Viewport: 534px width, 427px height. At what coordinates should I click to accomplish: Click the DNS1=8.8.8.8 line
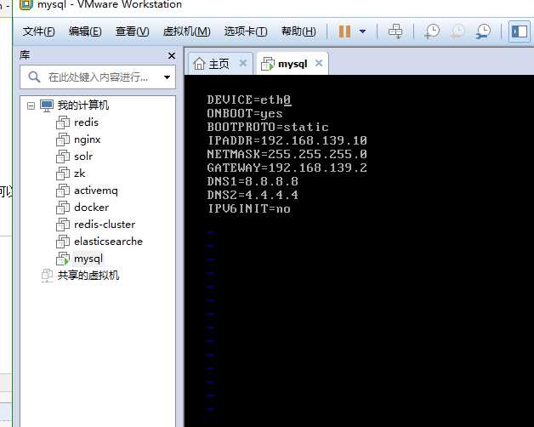click(253, 181)
